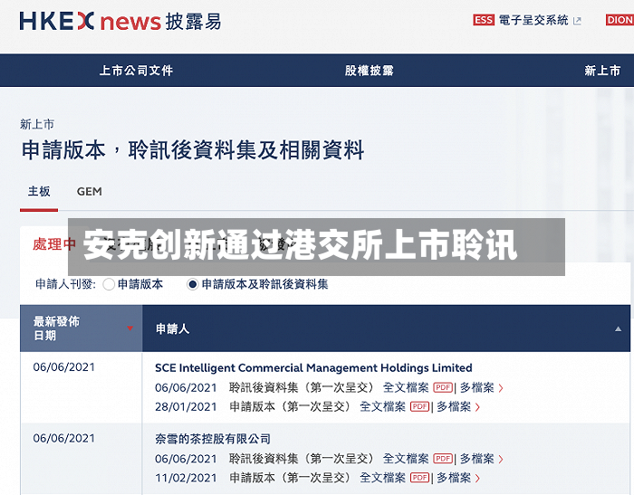Switch to the 主板 tab
634x495 pixels.
pyautogui.click(x=39, y=191)
